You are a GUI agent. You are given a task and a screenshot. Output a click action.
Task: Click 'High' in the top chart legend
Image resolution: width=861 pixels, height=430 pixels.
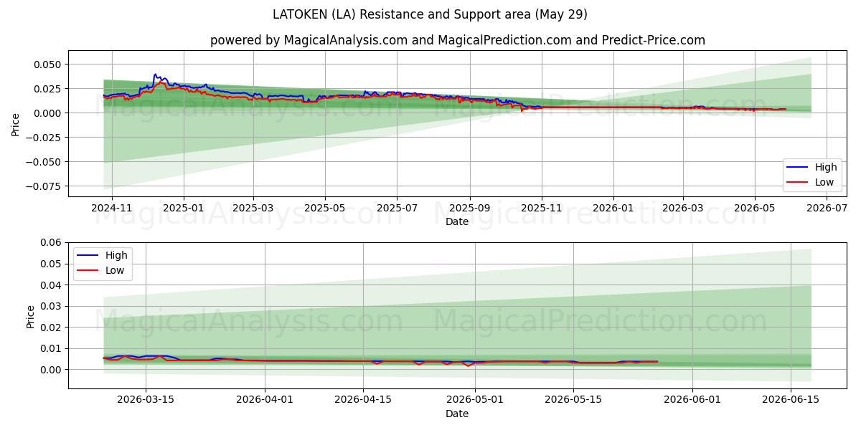pyautogui.click(x=826, y=167)
